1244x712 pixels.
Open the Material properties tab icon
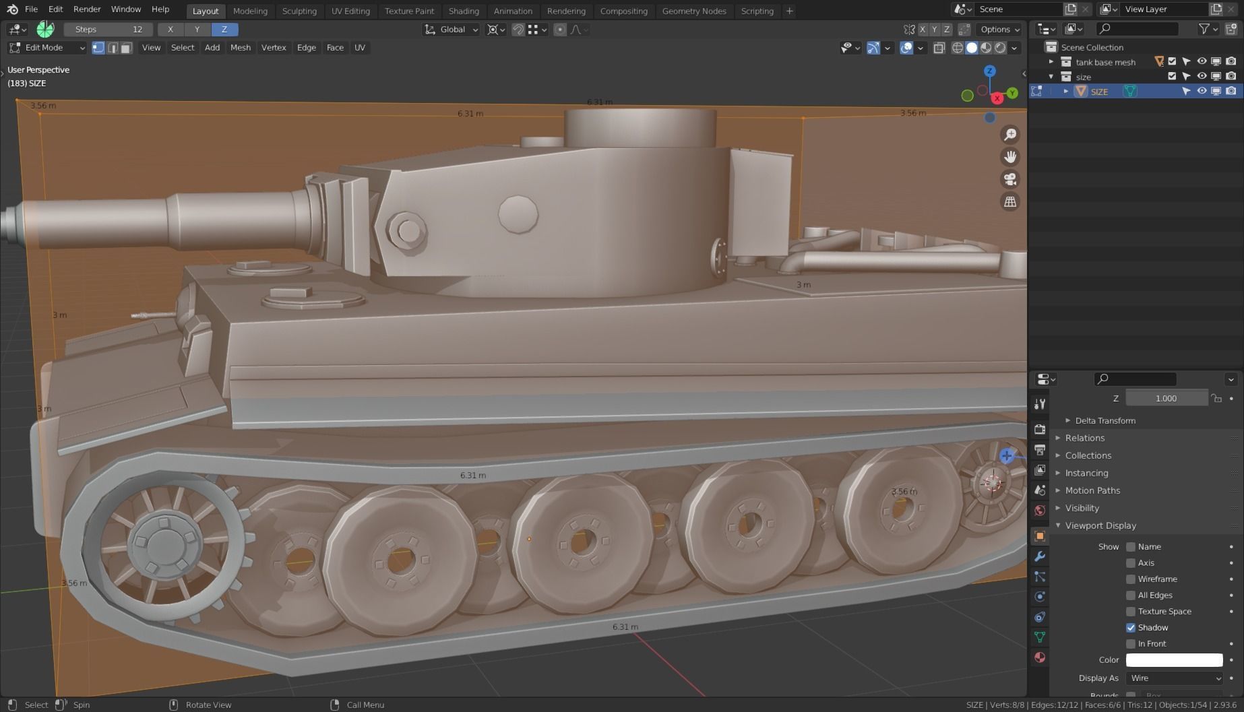[x=1040, y=657]
